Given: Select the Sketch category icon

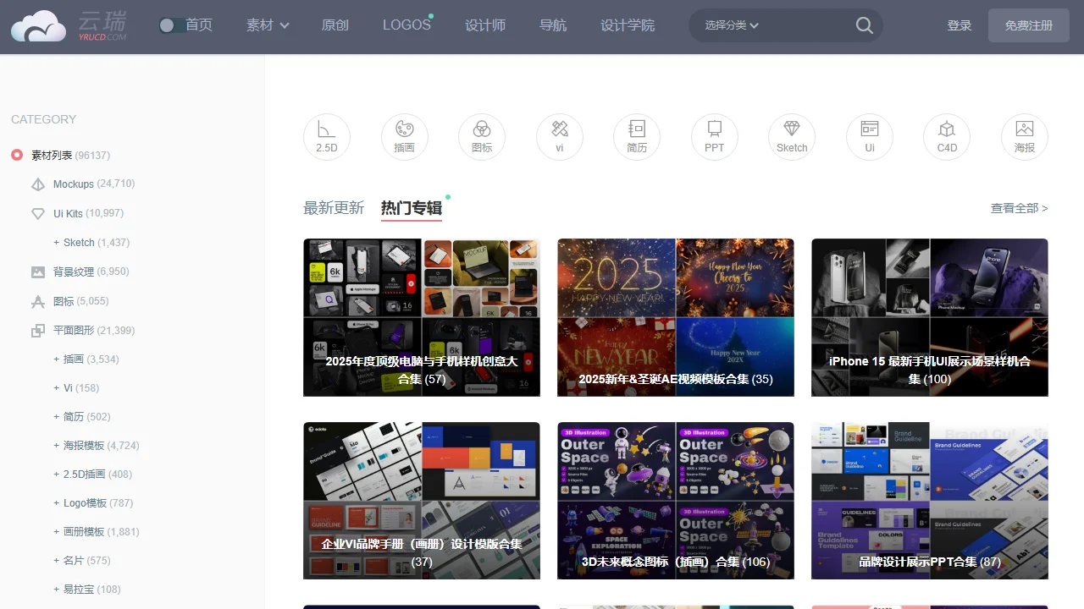Looking at the screenshot, I should point(792,136).
